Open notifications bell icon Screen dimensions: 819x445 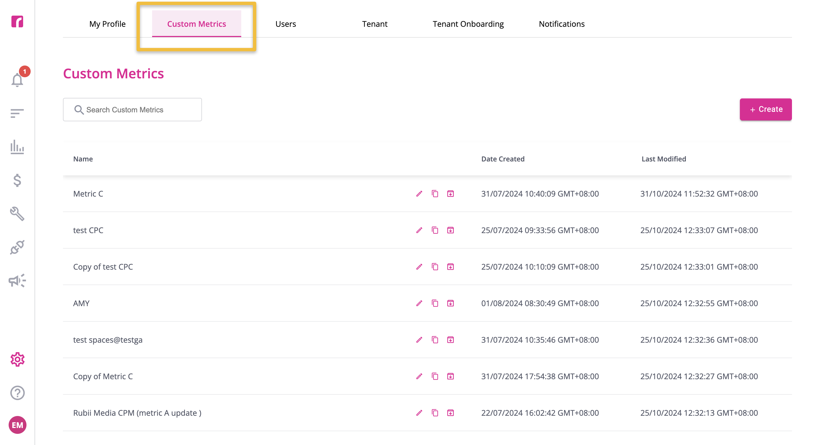[x=18, y=79]
